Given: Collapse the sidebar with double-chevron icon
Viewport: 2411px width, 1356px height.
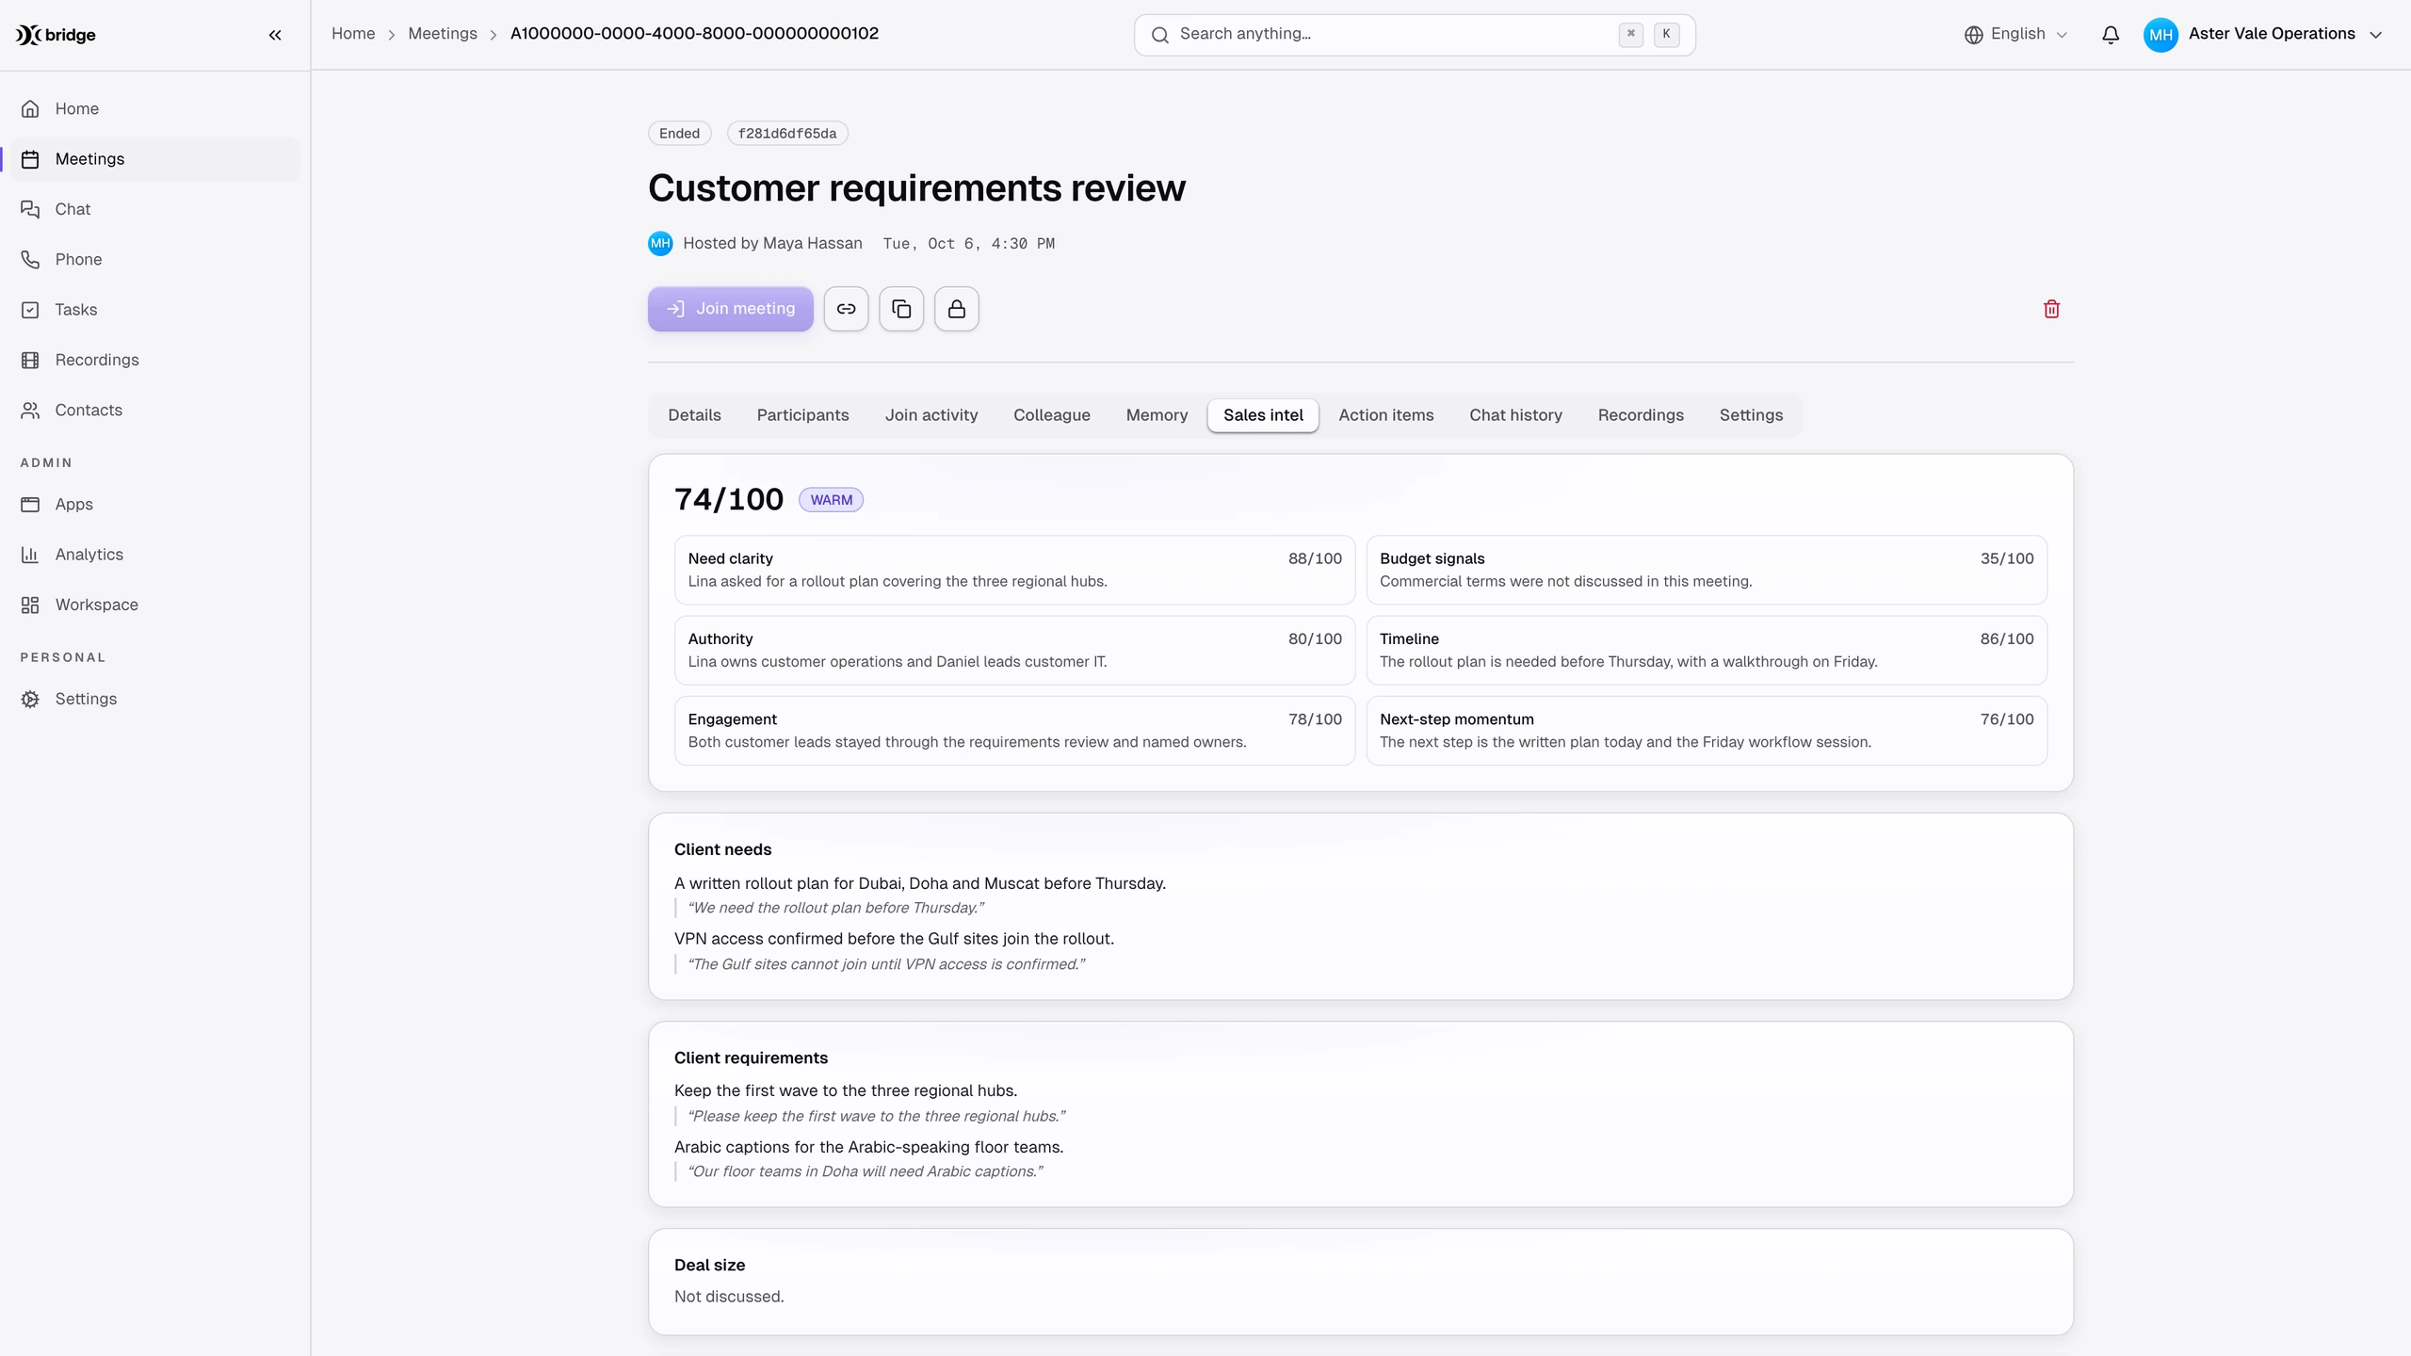Looking at the screenshot, I should pyautogui.click(x=275, y=35).
